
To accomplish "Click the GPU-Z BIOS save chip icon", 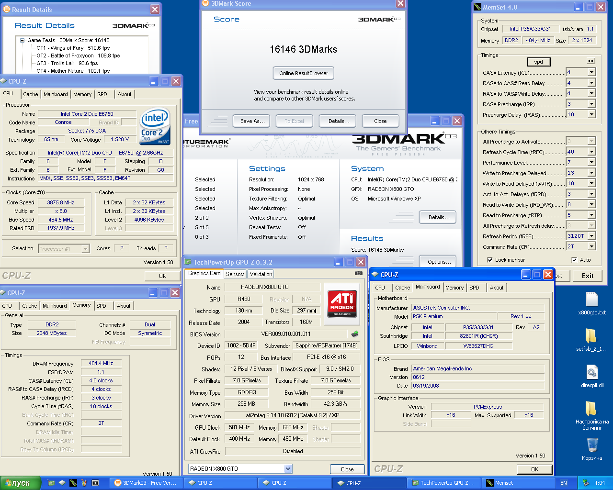I will (355, 334).
